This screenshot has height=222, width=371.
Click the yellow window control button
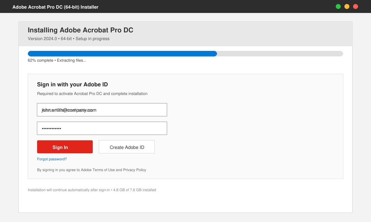click(x=347, y=6)
